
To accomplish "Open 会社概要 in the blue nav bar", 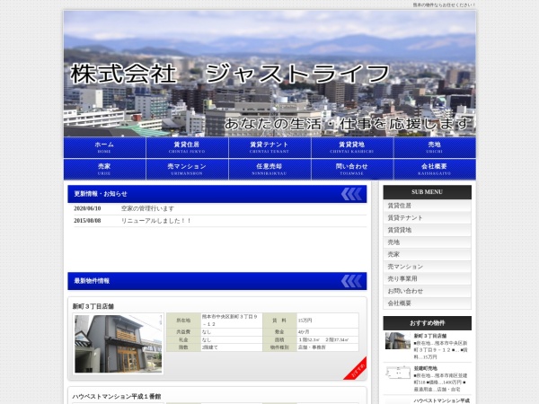I will click(435, 170).
